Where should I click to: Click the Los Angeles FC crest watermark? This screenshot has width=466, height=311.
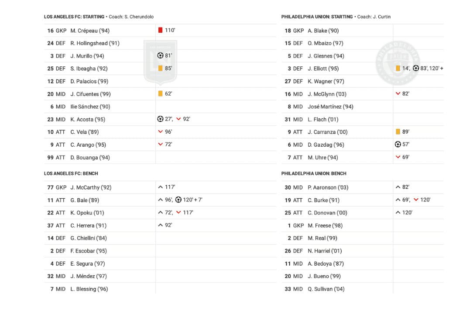160,62
